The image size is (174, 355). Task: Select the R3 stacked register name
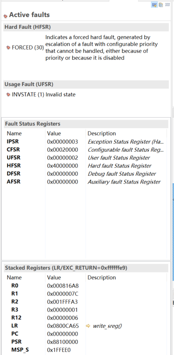point(15,310)
